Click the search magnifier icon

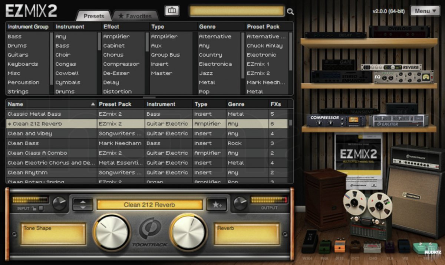[x=290, y=12]
